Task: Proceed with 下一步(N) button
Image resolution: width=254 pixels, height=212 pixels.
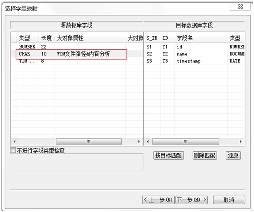Action: click(x=192, y=200)
